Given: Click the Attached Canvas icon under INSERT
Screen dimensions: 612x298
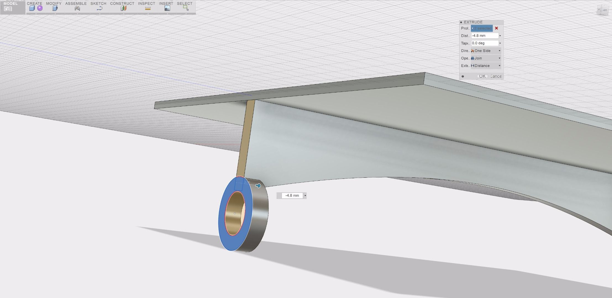Looking at the screenshot, I should click(x=167, y=8).
